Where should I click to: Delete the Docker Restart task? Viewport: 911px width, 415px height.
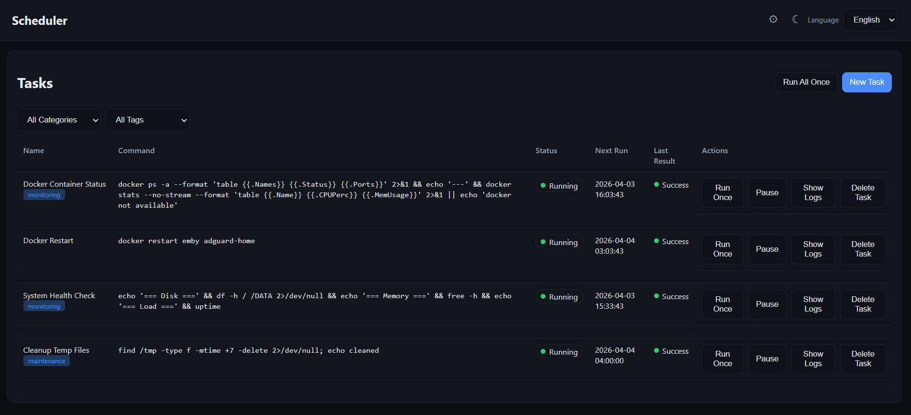[x=863, y=249]
